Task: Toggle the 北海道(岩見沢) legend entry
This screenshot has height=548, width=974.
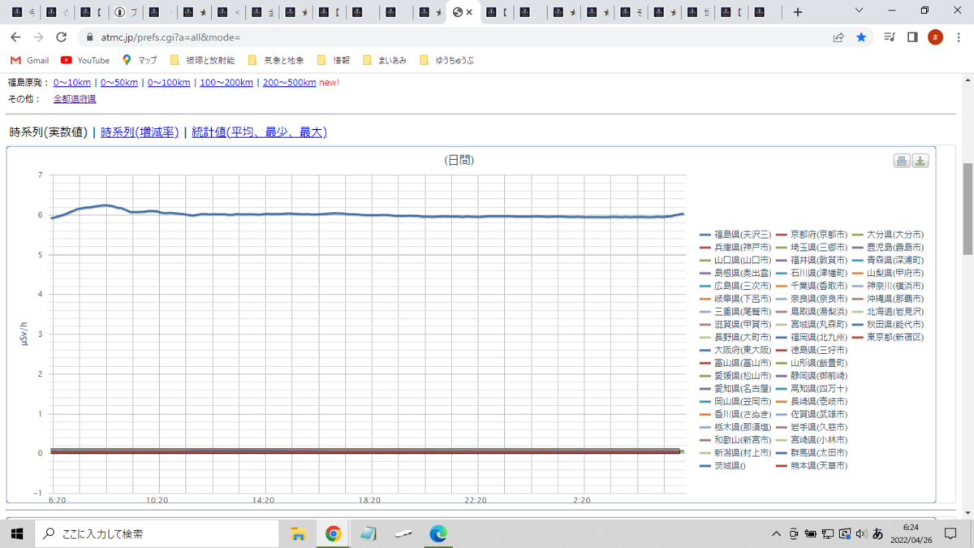Action: (888, 311)
